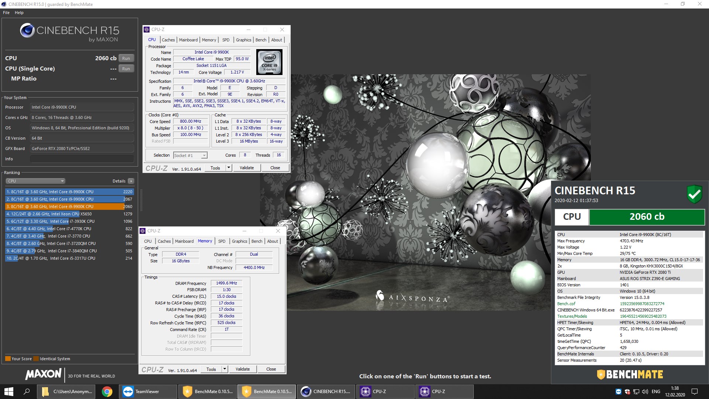Viewport: 709px width, 399px height.
Task: Select ranking row 2 with score 2067
Action: [x=69, y=199]
